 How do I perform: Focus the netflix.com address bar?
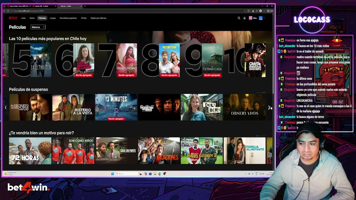click(x=128, y=11)
